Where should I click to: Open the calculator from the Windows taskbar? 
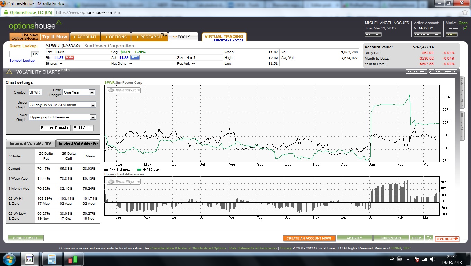click(x=52, y=259)
